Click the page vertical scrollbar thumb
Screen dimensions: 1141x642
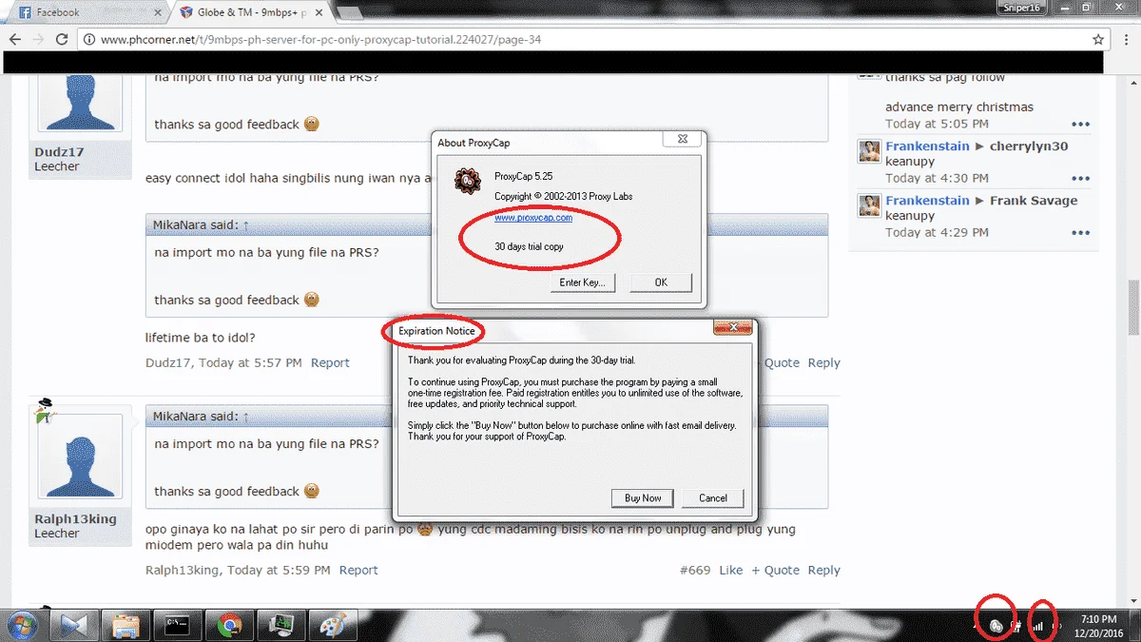(x=1133, y=308)
